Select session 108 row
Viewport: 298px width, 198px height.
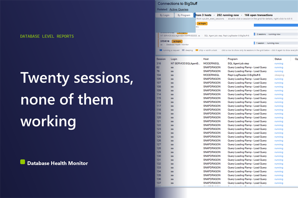coord(227,87)
